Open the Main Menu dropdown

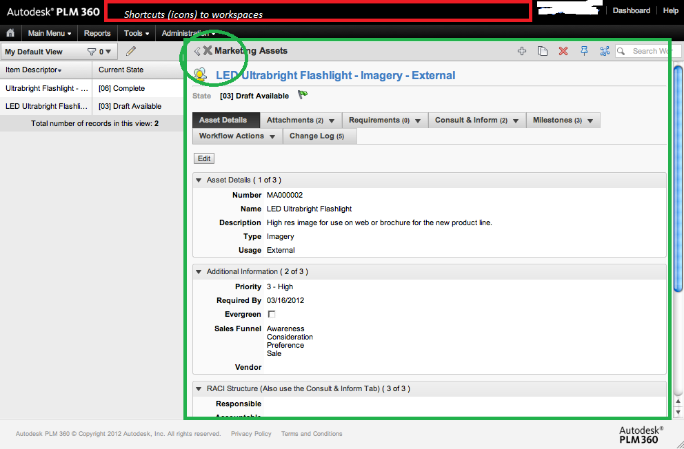(x=49, y=33)
